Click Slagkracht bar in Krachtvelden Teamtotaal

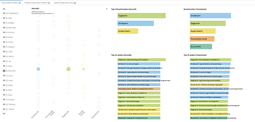point(208,23)
